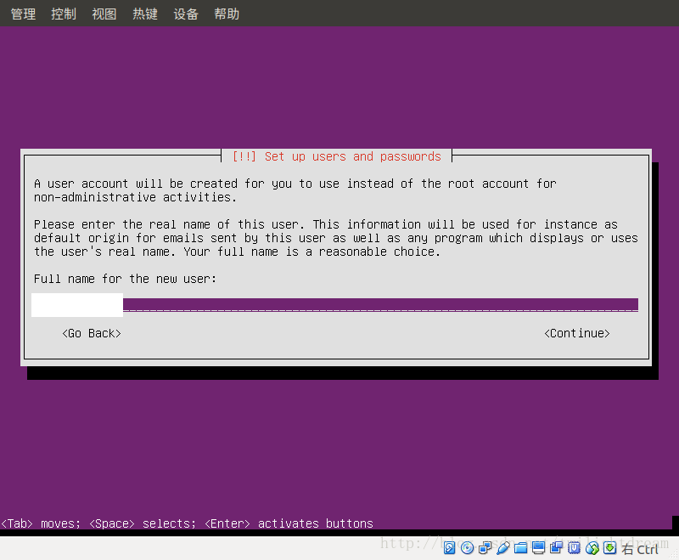Viewport: 679px width, 560px height.
Task: Open the 管理 (File) menu
Action: tap(23, 13)
